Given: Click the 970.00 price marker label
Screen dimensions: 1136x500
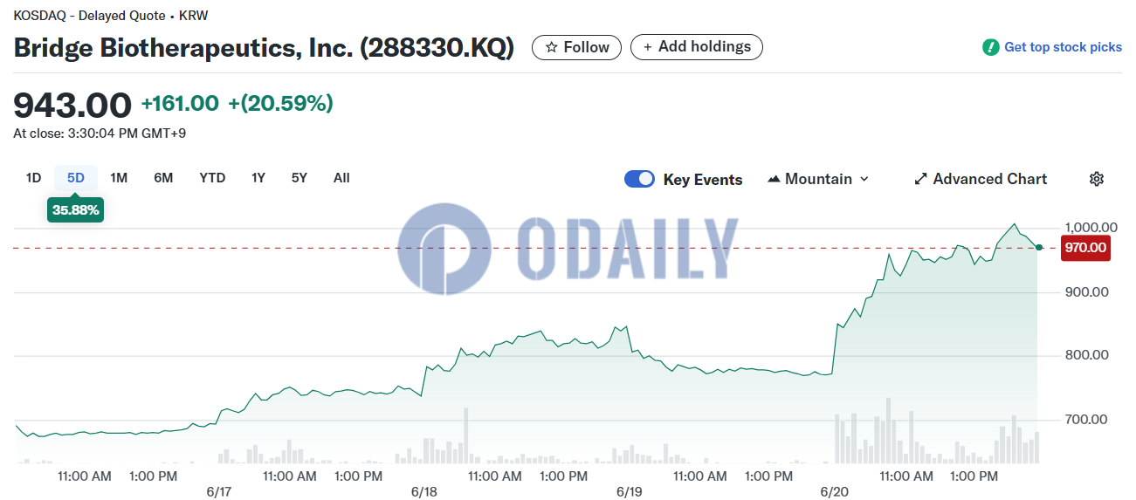Looking at the screenshot, I should 1085,248.
